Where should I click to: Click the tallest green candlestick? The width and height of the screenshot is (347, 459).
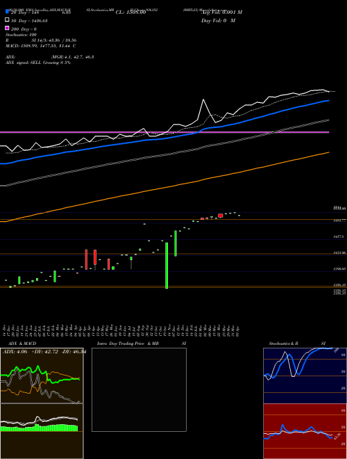[167, 266]
